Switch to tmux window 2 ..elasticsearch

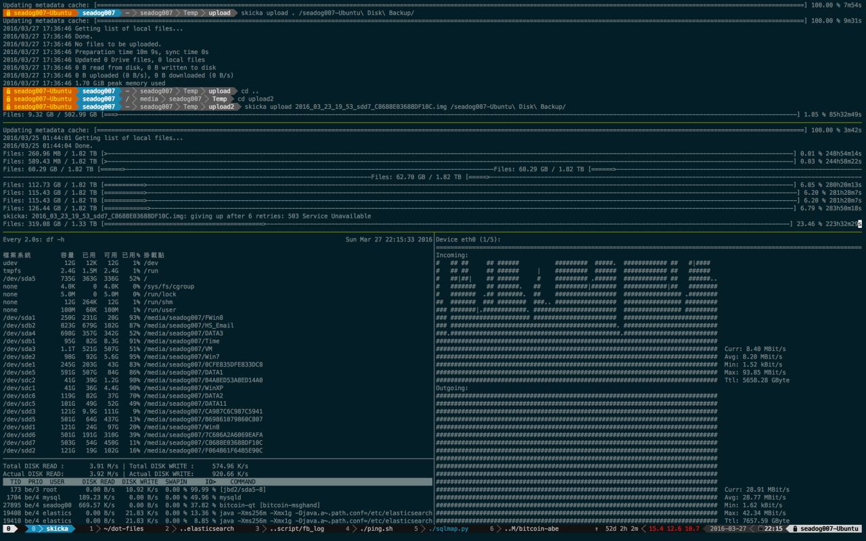[x=200, y=529]
